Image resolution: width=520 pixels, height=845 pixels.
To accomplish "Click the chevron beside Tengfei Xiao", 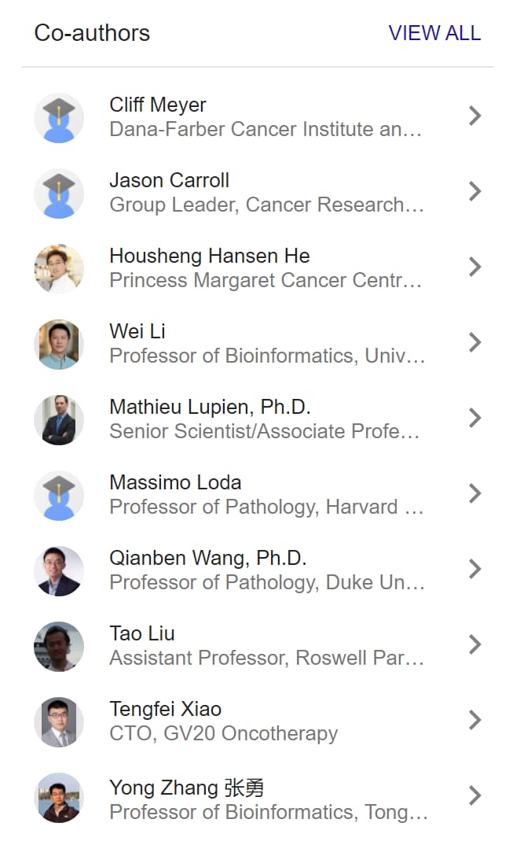I will click(474, 720).
